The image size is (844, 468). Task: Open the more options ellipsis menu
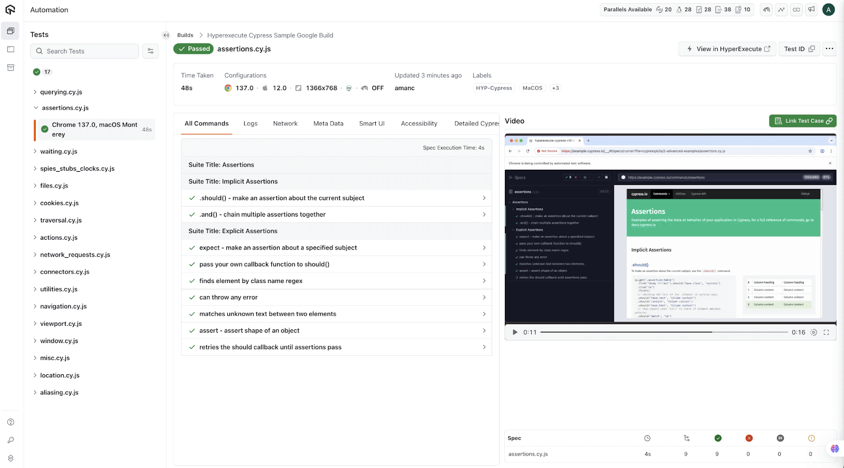[x=829, y=49]
